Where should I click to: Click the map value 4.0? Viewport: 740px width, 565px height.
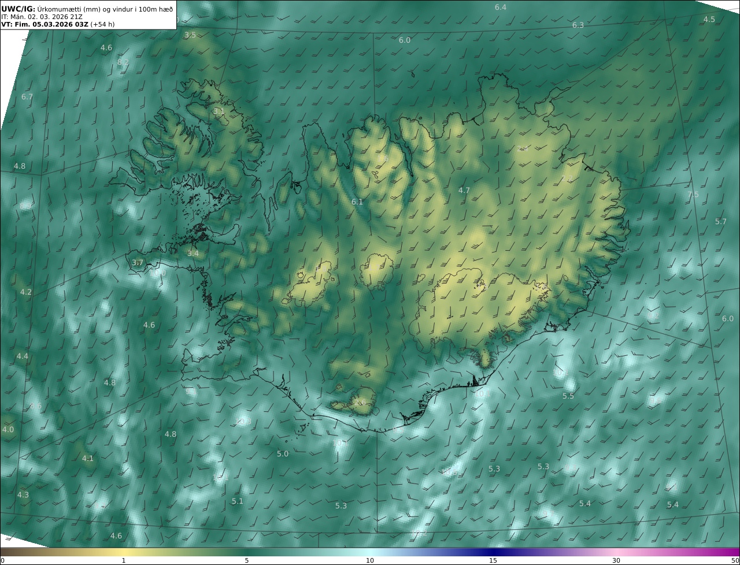click(x=8, y=429)
